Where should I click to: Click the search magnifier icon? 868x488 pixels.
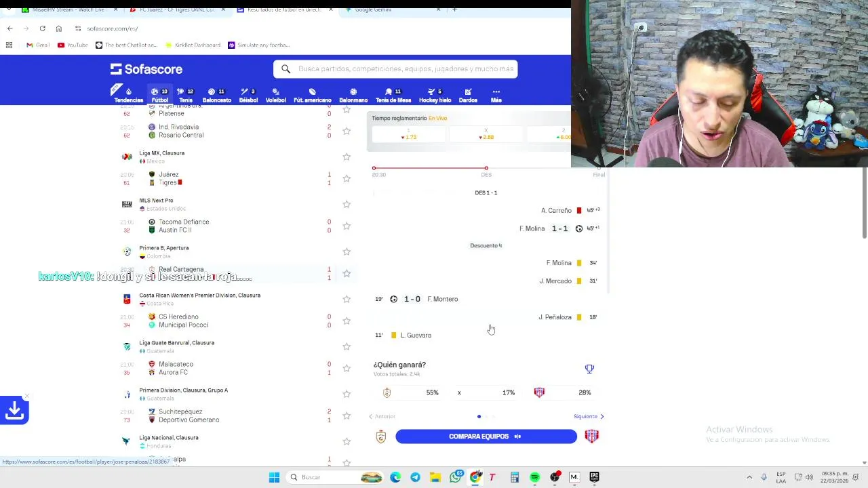coord(285,68)
